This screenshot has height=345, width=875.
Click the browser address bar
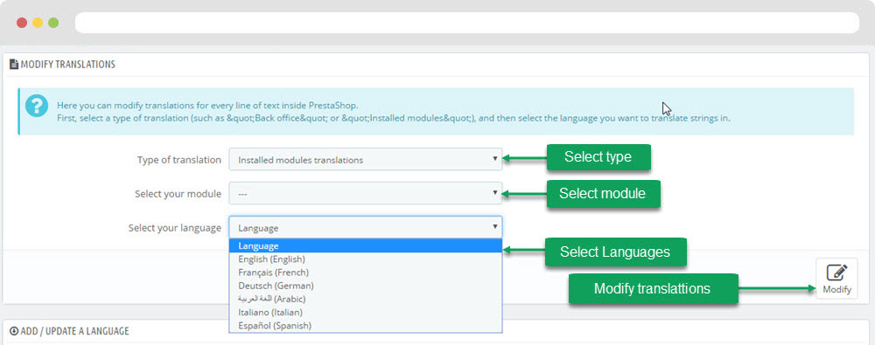click(467, 23)
